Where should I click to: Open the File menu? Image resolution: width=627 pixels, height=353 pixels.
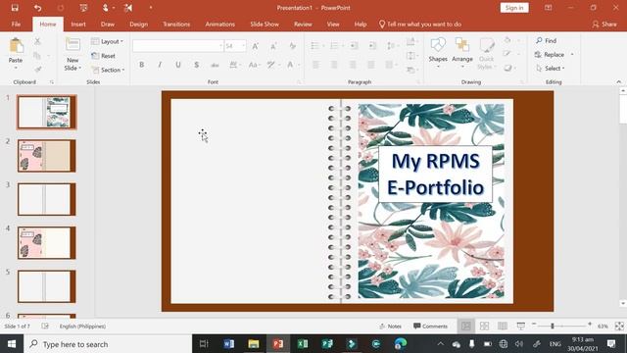coord(16,24)
